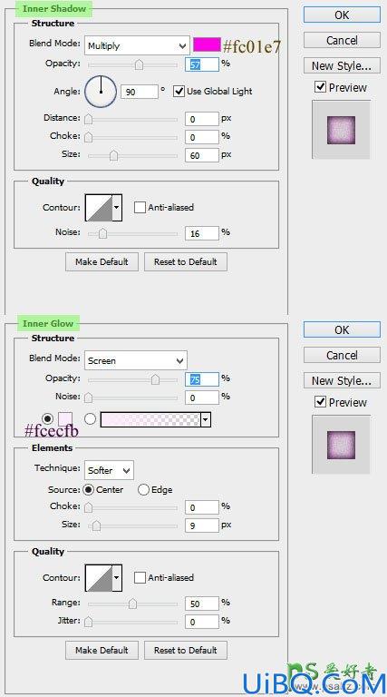
Task: Open the Inner Glow gradient bar editor
Action: point(150,419)
